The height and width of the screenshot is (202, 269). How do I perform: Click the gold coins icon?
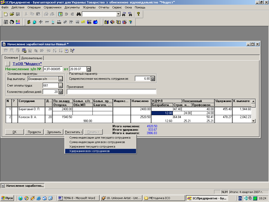click(x=83, y=22)
